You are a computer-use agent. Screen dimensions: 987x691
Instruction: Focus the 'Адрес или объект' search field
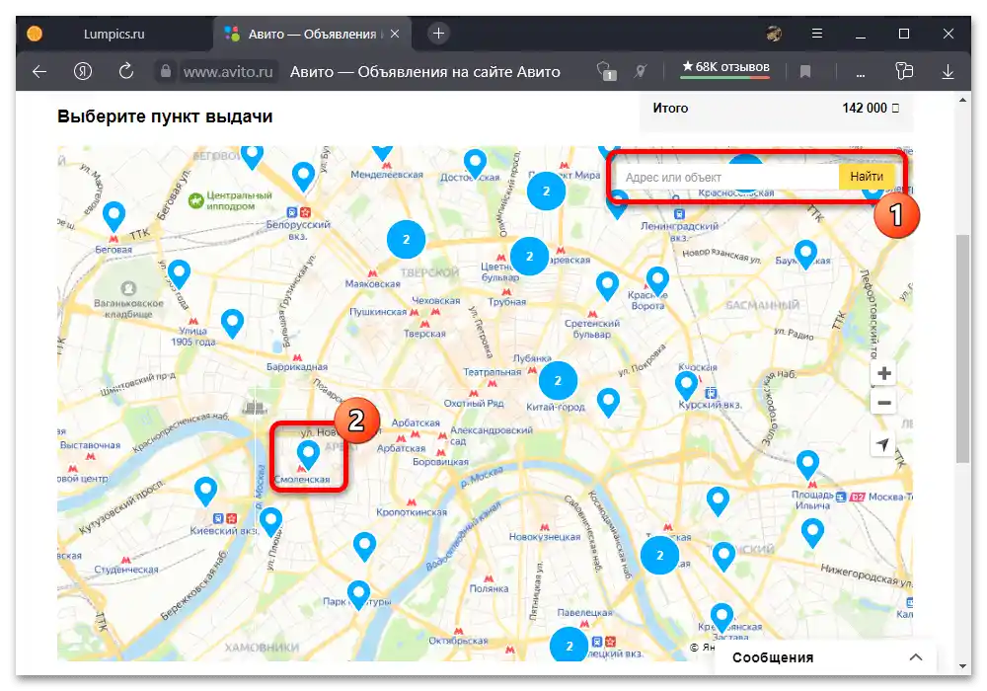pos(725,178)
